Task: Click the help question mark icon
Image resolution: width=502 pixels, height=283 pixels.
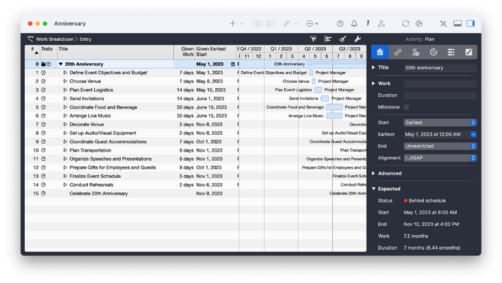Action: 340,24
